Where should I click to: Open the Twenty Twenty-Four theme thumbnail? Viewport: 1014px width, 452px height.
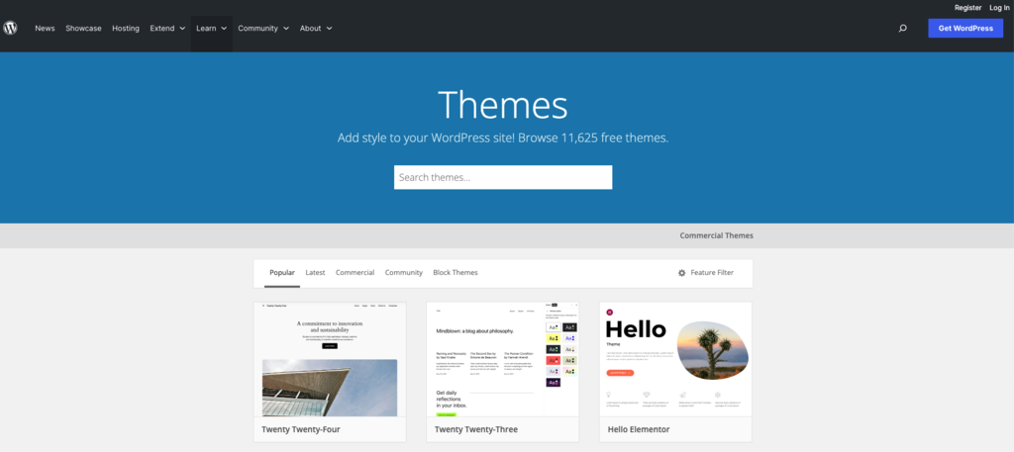click(330, 359)
